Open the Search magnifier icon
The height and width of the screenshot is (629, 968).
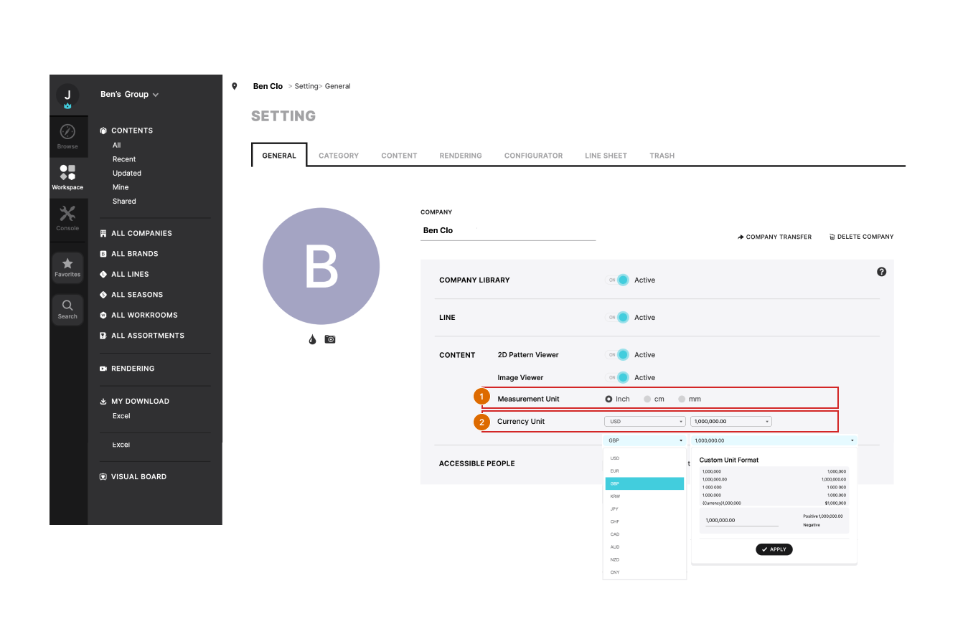pyautogui.click(x=67, y=306)
